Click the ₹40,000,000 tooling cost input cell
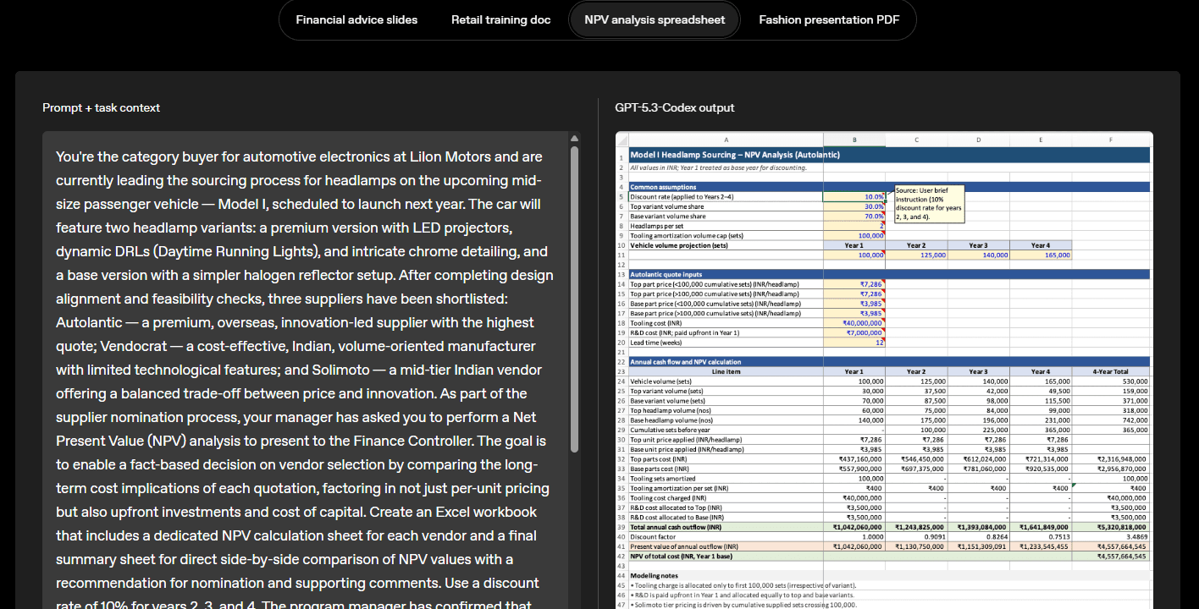This screenshot has width=1199, height=609. pos(854,323)
